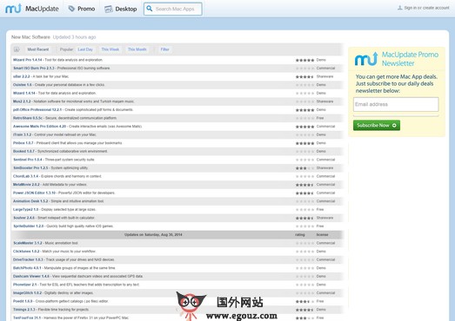Screen dimensions: 455x321
Task: Open DriveTracker listing
Action: pyautogui.click(x=28, y=259)
